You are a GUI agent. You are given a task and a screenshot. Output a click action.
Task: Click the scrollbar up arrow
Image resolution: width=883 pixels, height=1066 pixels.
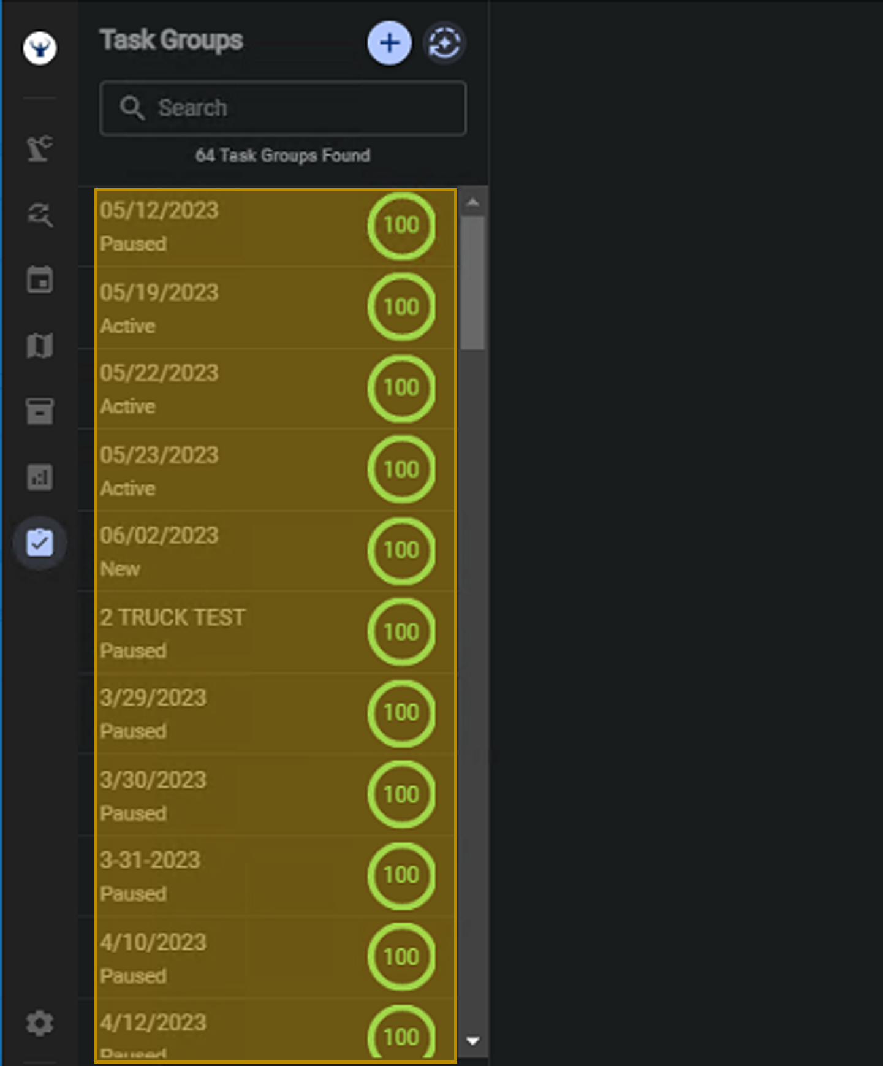tap(472, 202)
